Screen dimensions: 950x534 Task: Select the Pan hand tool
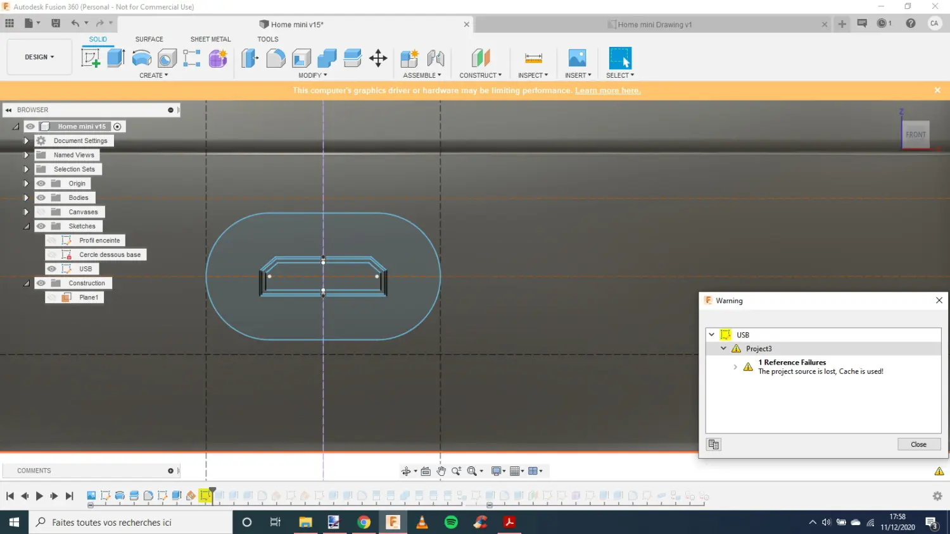(441, 471)
